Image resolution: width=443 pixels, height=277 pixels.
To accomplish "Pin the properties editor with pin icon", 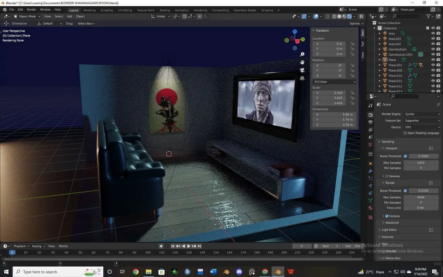I will click(x=438, y=105).
